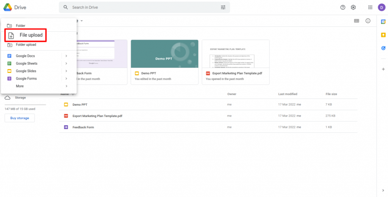
Task: Open the Google apps grid
Action: click(x=370, y=7)
